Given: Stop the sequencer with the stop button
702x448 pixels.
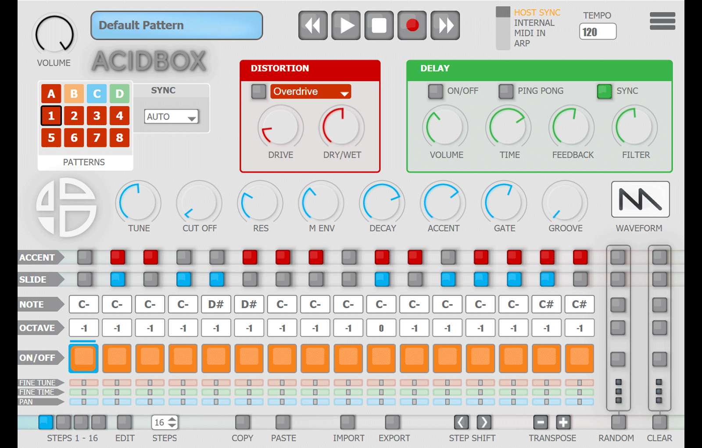Looking at the screenshot, I should click(x=379, y=25).
